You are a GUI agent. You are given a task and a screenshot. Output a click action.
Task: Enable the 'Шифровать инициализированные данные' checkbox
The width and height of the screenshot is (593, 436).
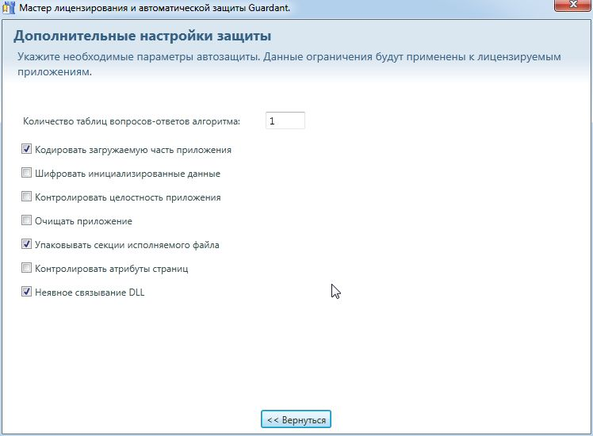pos(27,173)
